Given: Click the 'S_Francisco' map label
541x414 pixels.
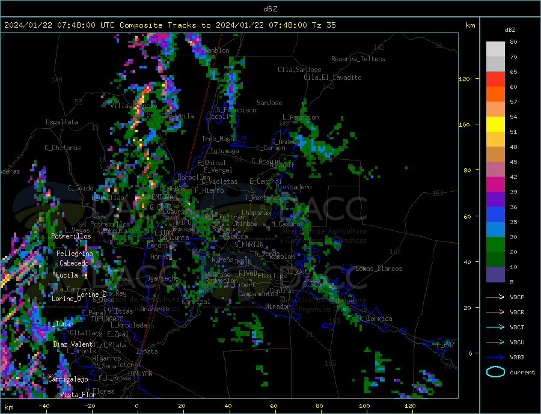Looking at the screenshot, I should [x=236, y=110].
